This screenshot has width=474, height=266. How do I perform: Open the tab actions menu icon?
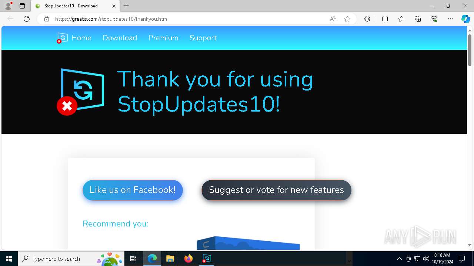coord(22,6)
